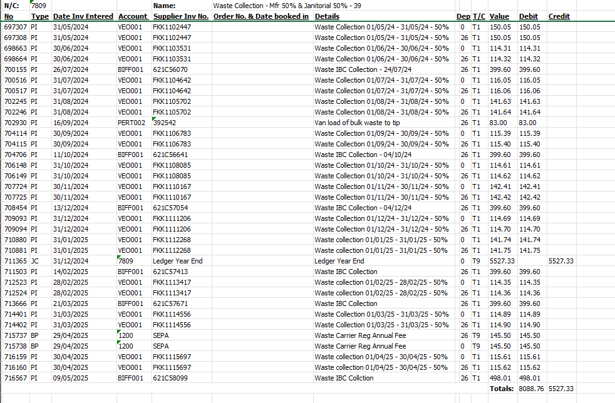
Task: Select the PERT002 account cell
Action: (x=132, y=123)
